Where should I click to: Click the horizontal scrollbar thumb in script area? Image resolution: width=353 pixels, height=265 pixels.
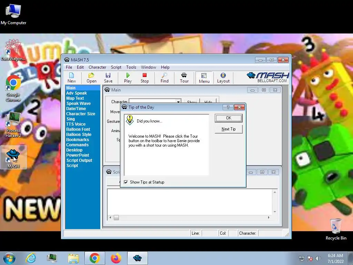tap(116, 218)
